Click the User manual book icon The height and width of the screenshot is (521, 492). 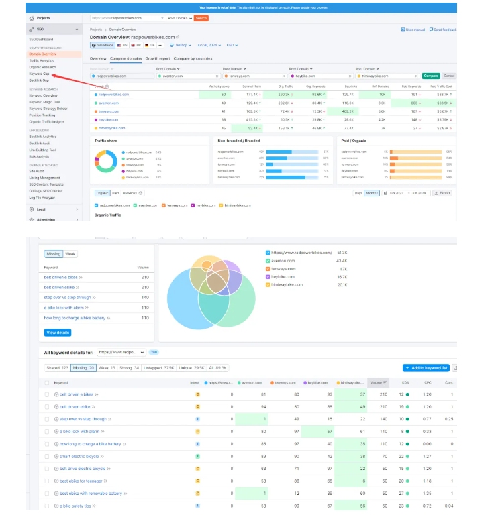(403, 30)
